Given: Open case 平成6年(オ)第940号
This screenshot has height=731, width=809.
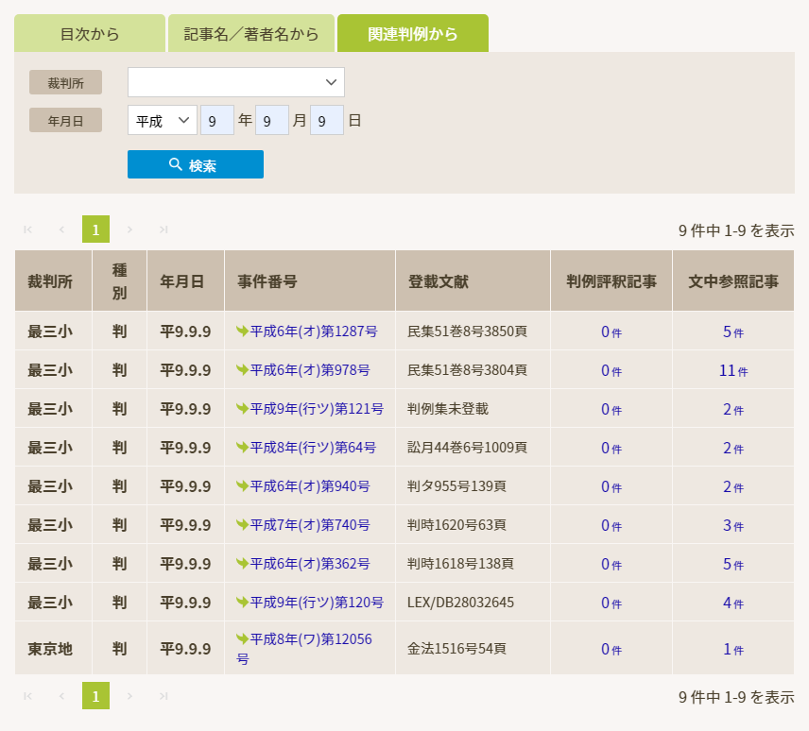Looking at the screenshot, I should (x=310, y=485).
